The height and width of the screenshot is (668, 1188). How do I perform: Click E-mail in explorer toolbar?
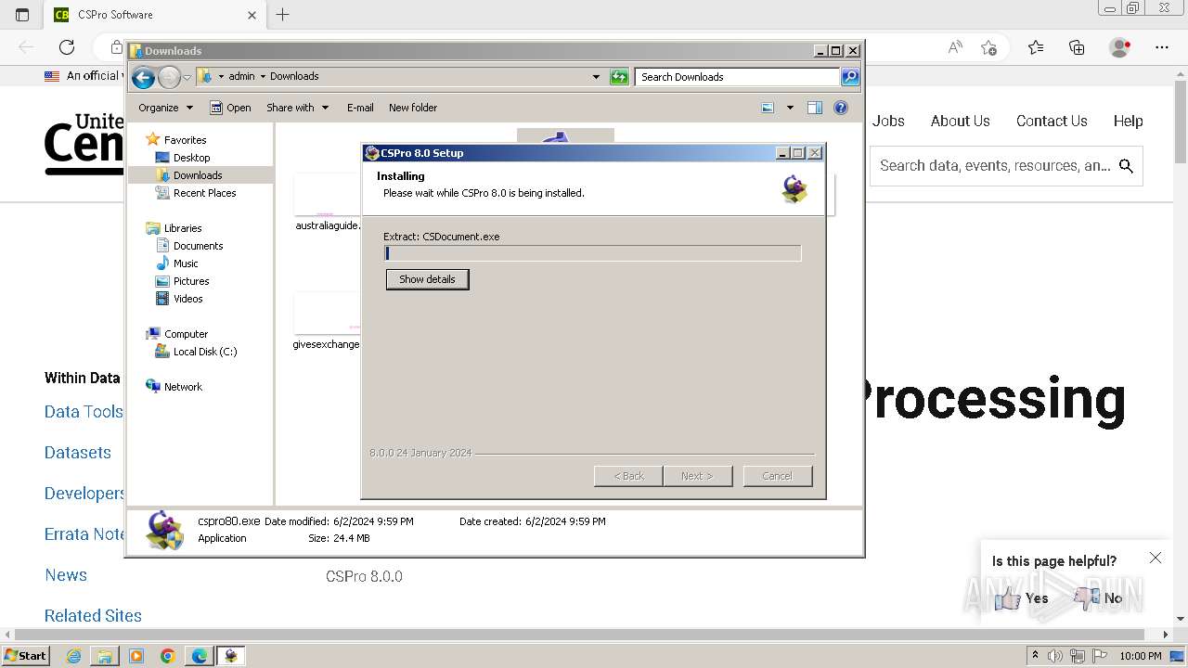coord(360,108)
